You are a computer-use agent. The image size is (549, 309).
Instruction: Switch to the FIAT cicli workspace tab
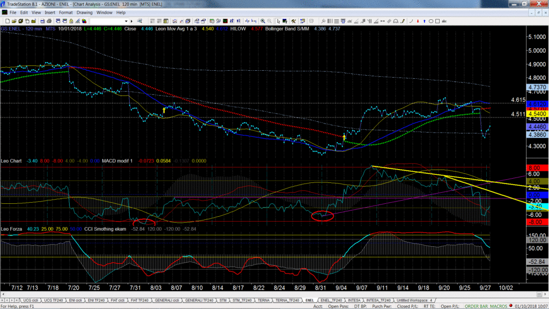point(117,300)
